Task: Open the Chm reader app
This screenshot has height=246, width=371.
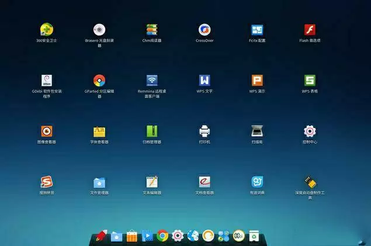Action: click(x=152, y=30)
